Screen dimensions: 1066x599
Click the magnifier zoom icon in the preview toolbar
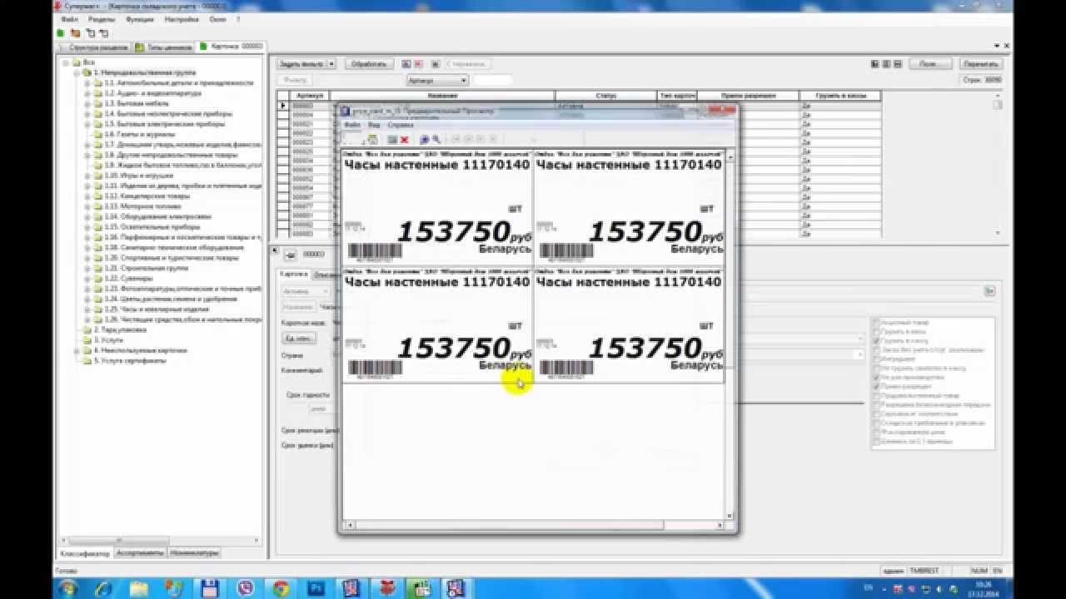coord(436,140)
